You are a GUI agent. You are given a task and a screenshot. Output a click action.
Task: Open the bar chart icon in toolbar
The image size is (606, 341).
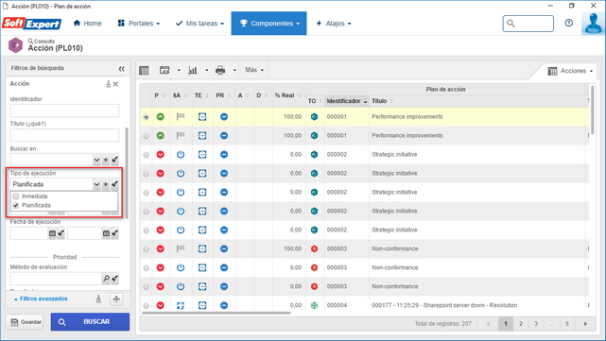pos(193,70)
